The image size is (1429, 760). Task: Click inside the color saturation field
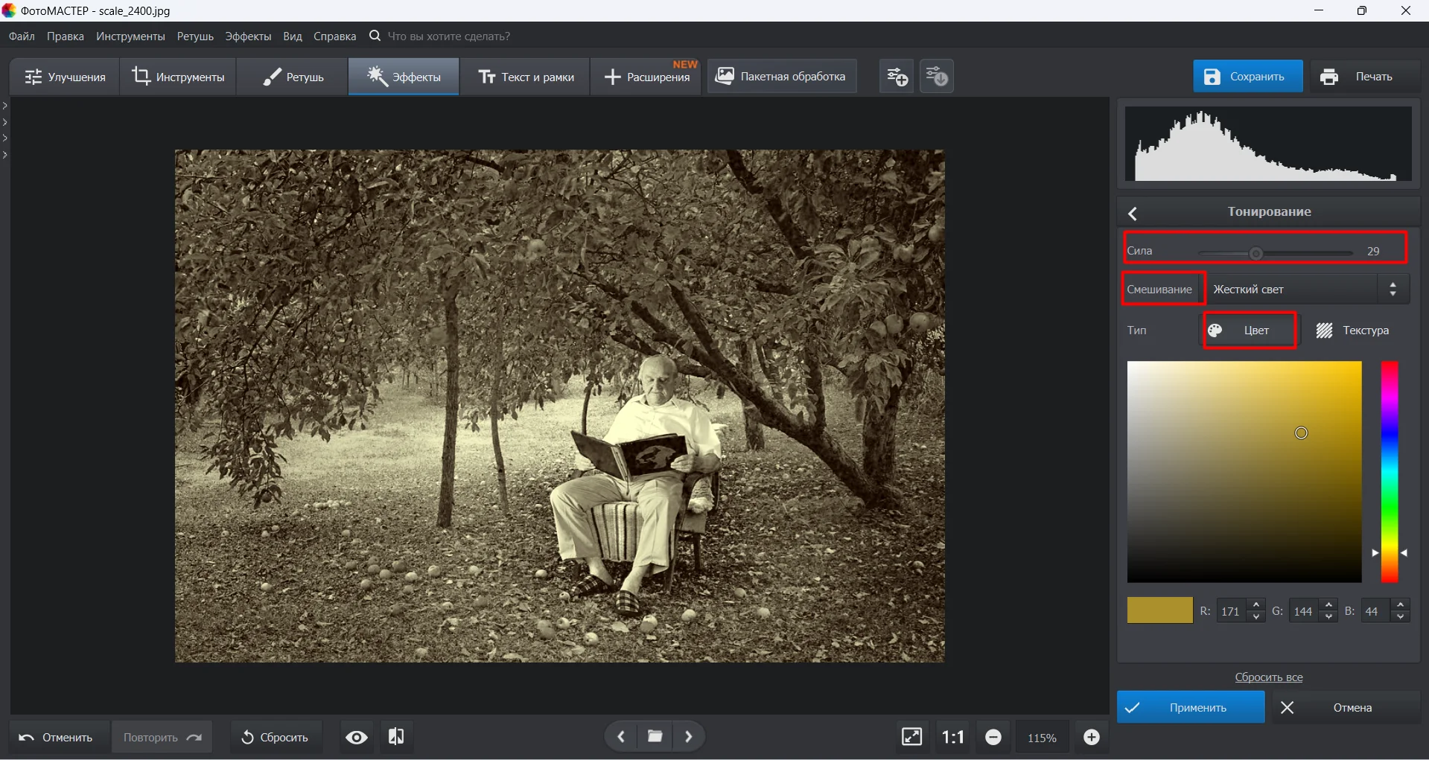pyautogui.click(x=1244, y=471)
